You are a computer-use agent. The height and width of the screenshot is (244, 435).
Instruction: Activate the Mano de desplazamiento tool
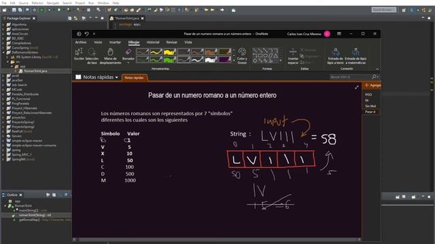click(x=110, y=56)
